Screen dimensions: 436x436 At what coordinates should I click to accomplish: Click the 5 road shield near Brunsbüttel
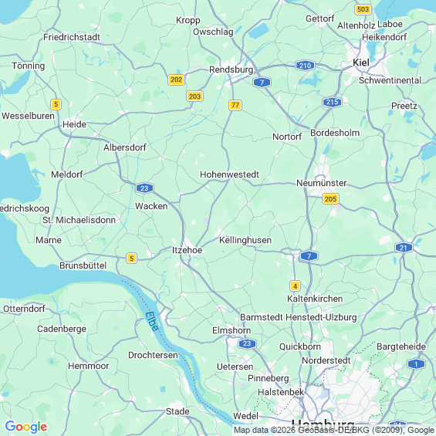tap(131, 258)
